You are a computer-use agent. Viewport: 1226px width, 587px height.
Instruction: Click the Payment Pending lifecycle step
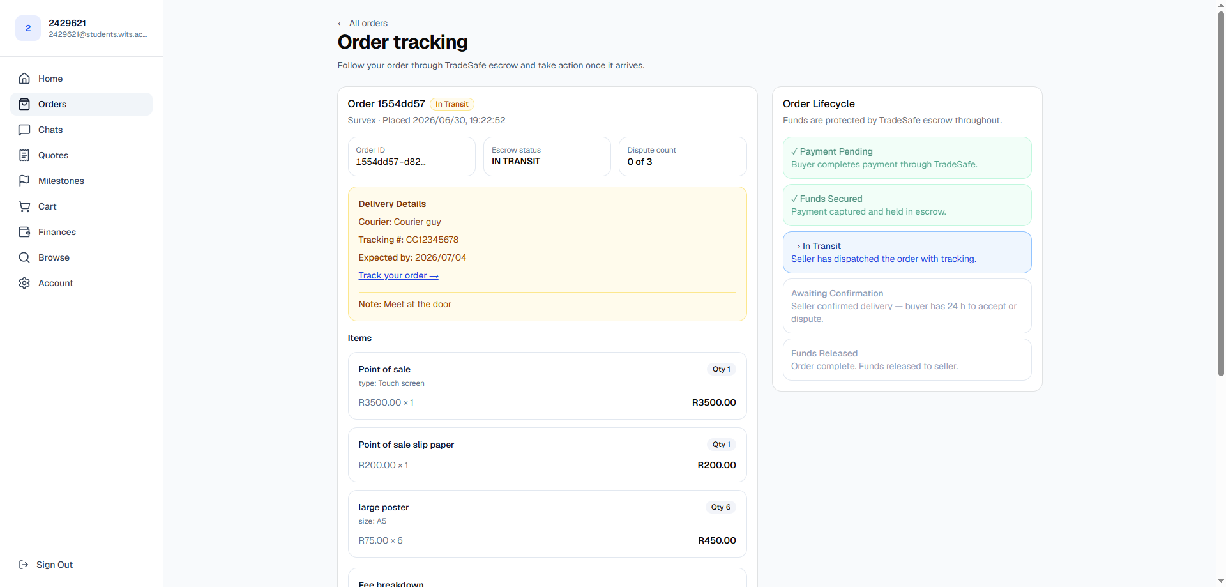(907, 158)
